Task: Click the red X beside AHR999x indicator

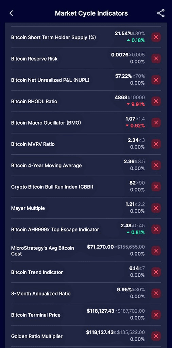Action: tap(156, 229)
